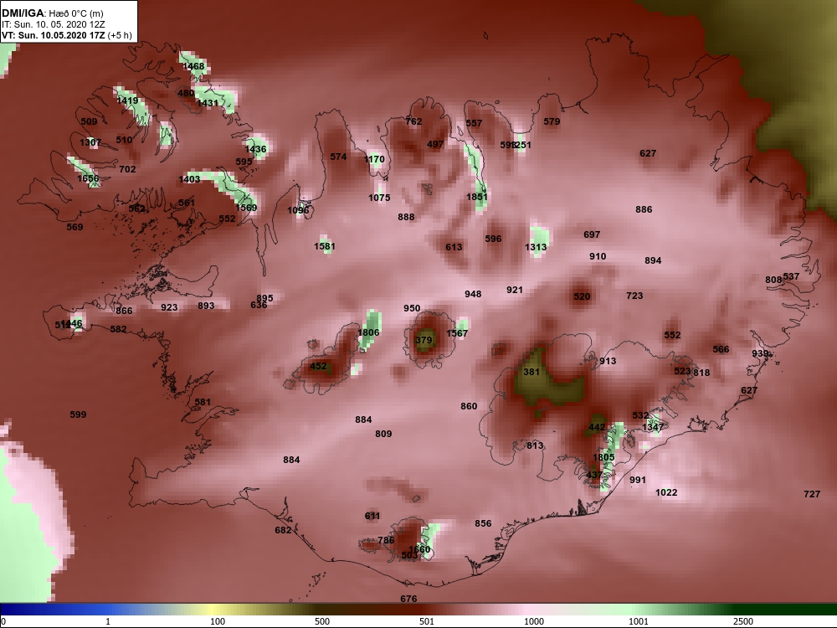
Task: Select the 1096 value
Action: (x=299, y=210)
